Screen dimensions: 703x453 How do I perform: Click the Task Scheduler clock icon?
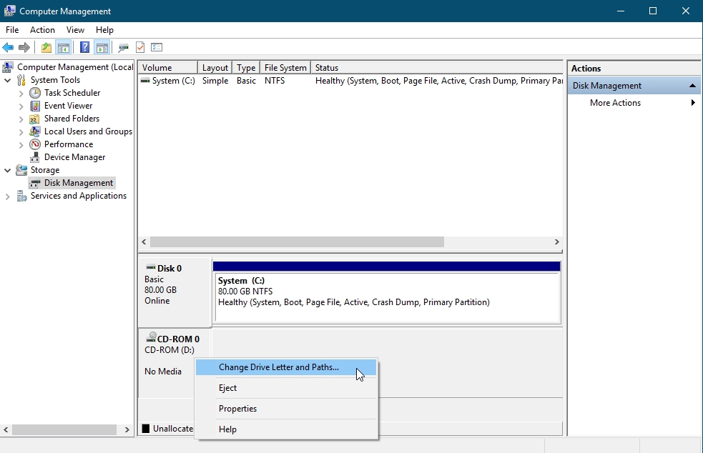coord(35,93)
